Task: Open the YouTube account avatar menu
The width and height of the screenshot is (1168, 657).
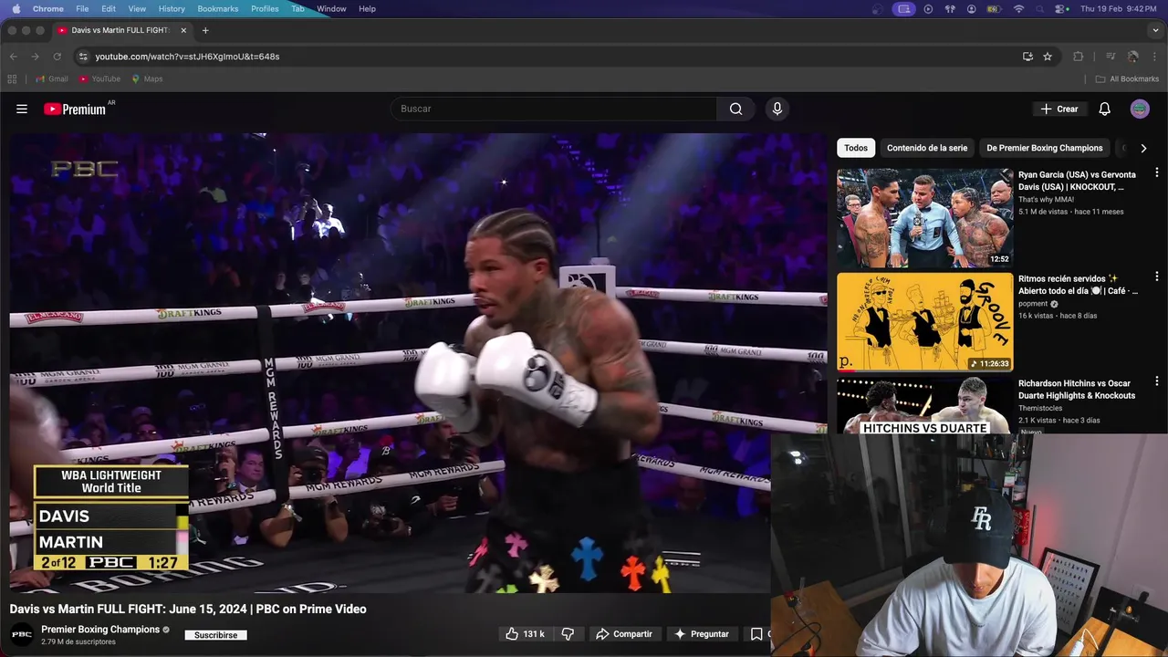Action: [x=1140, y=109]
